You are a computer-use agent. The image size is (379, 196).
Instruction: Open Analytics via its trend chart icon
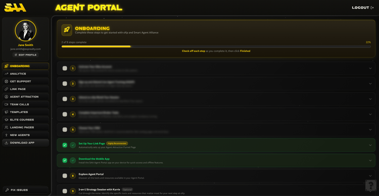(x=6, y=74)
